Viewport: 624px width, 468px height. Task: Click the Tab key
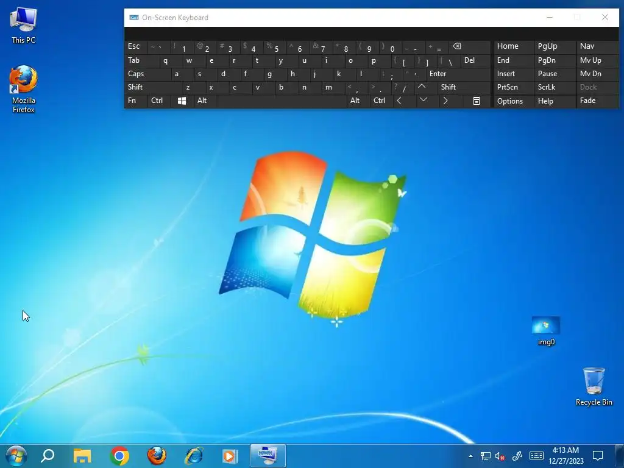pyautogui.click(x=141, y=60)
